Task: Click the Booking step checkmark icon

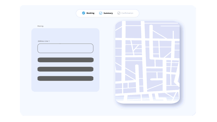Action: [x=83, y=13]
